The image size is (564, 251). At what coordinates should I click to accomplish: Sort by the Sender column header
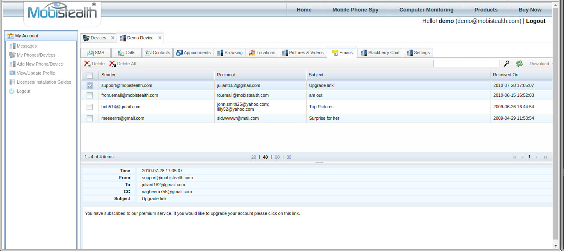point(156,75)
